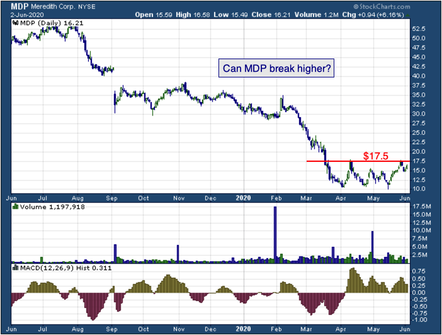Click the 40.0 price axis label
This screenshot has height=335, width=442.
pos(419,76)
